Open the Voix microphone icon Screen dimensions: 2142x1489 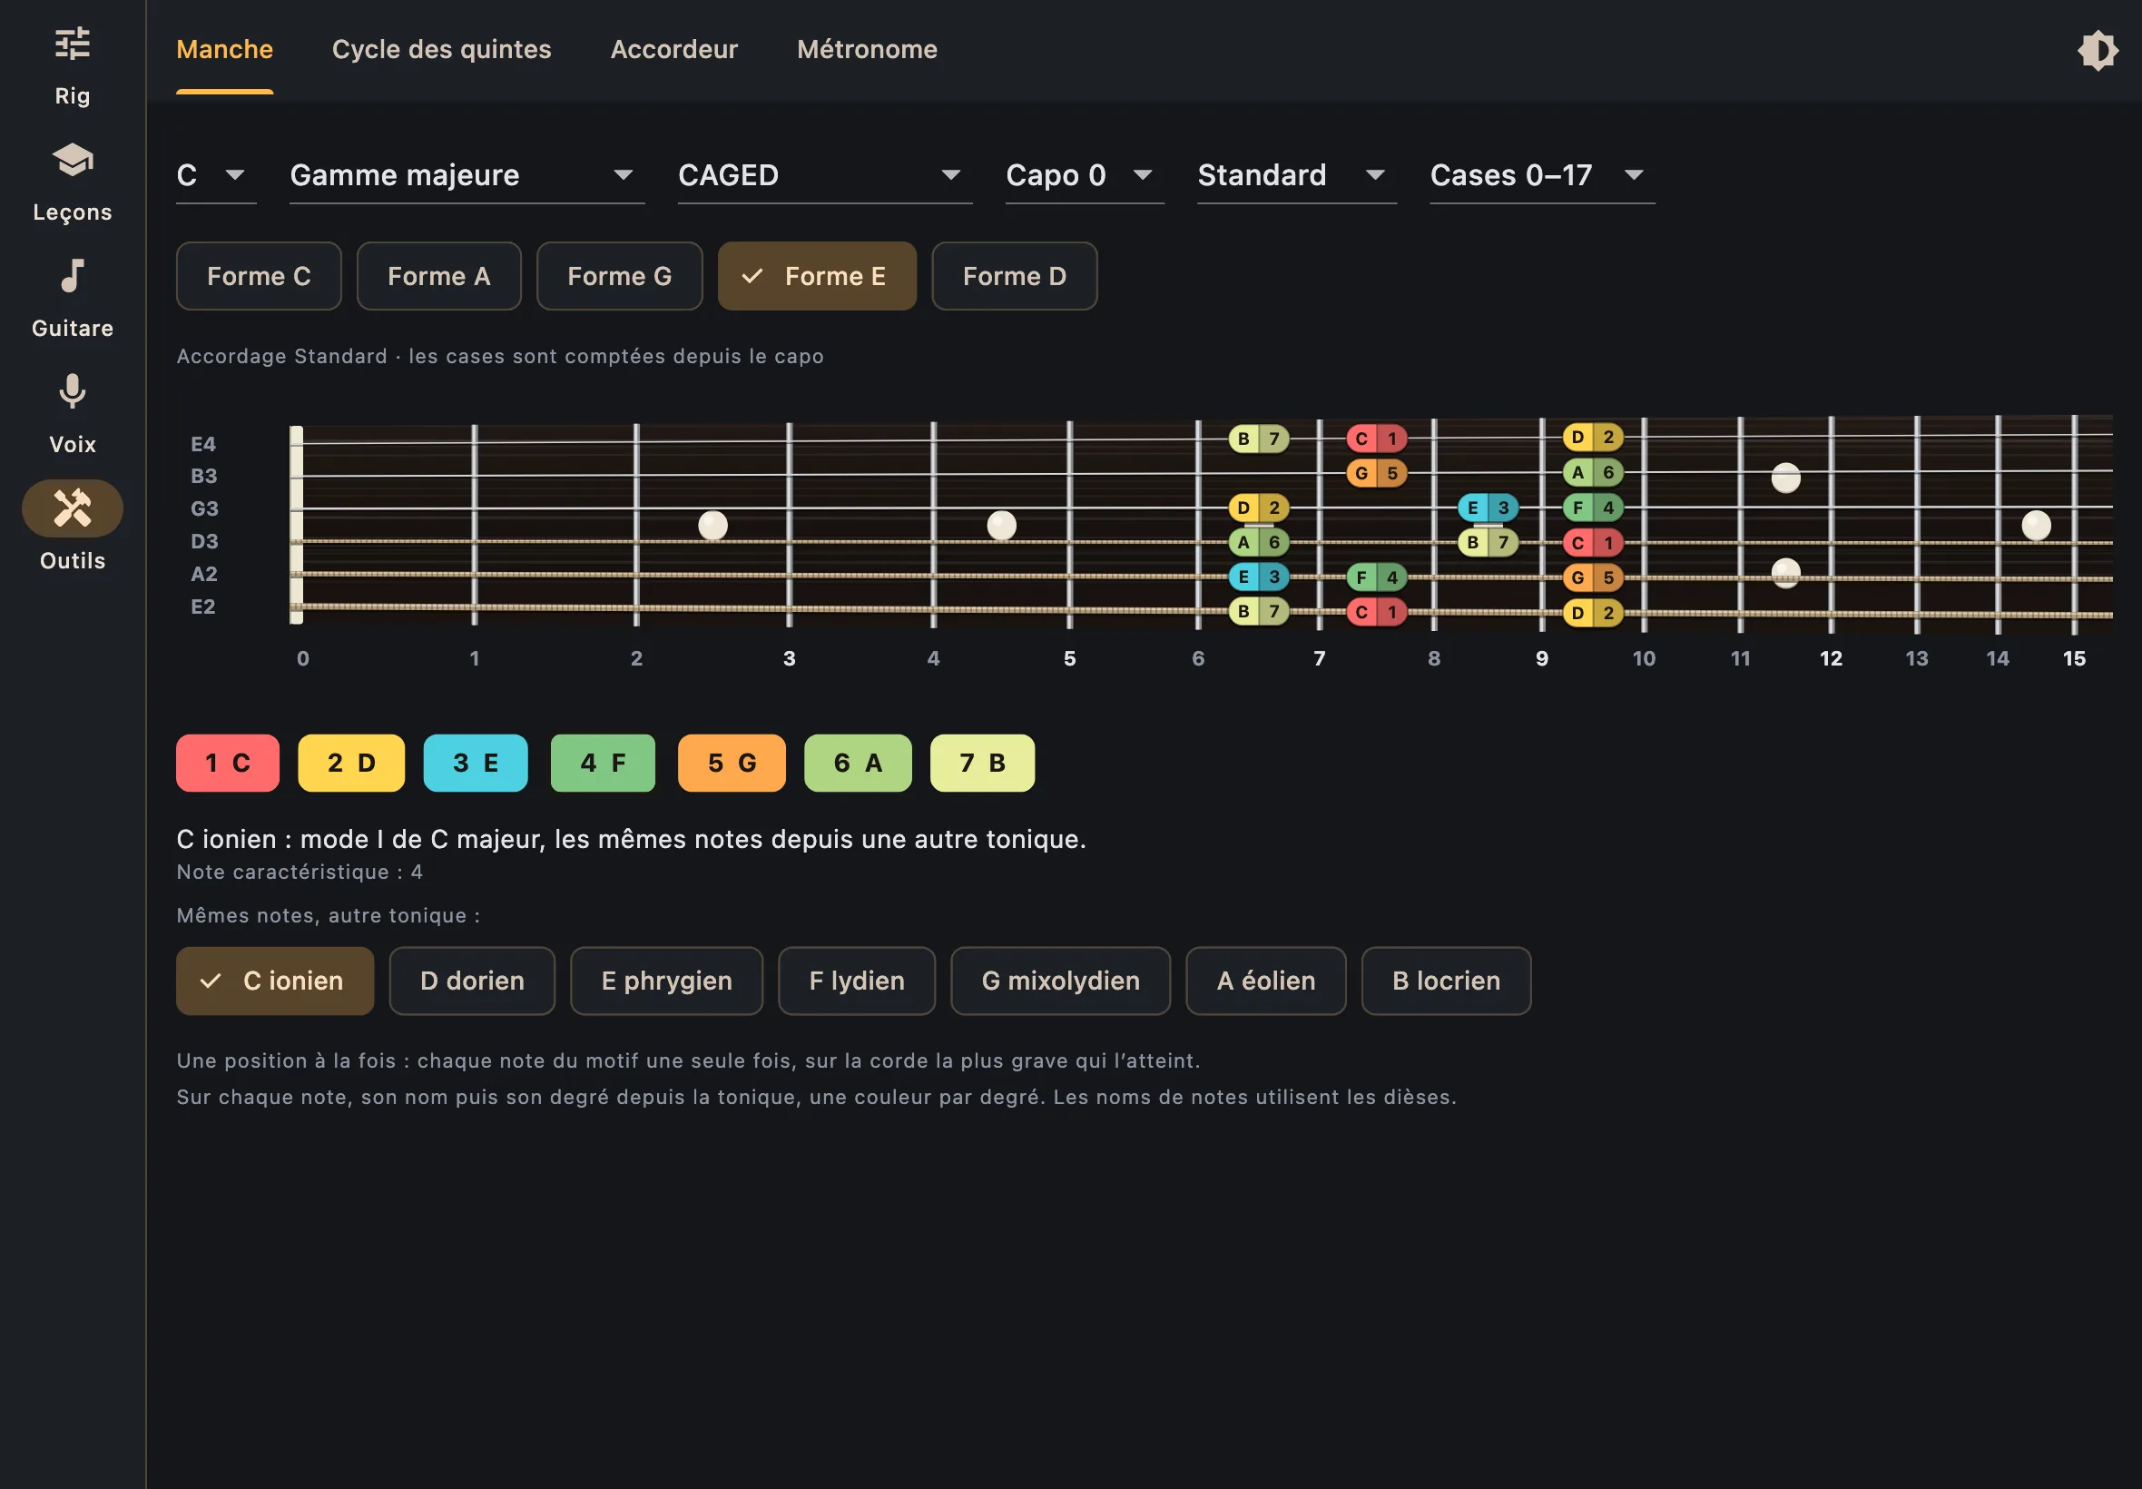[72, 392]
